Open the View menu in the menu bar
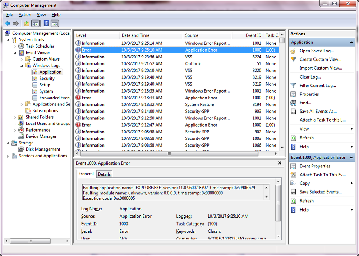This screenshot has width=359, height=256. [x=41, y=15]
